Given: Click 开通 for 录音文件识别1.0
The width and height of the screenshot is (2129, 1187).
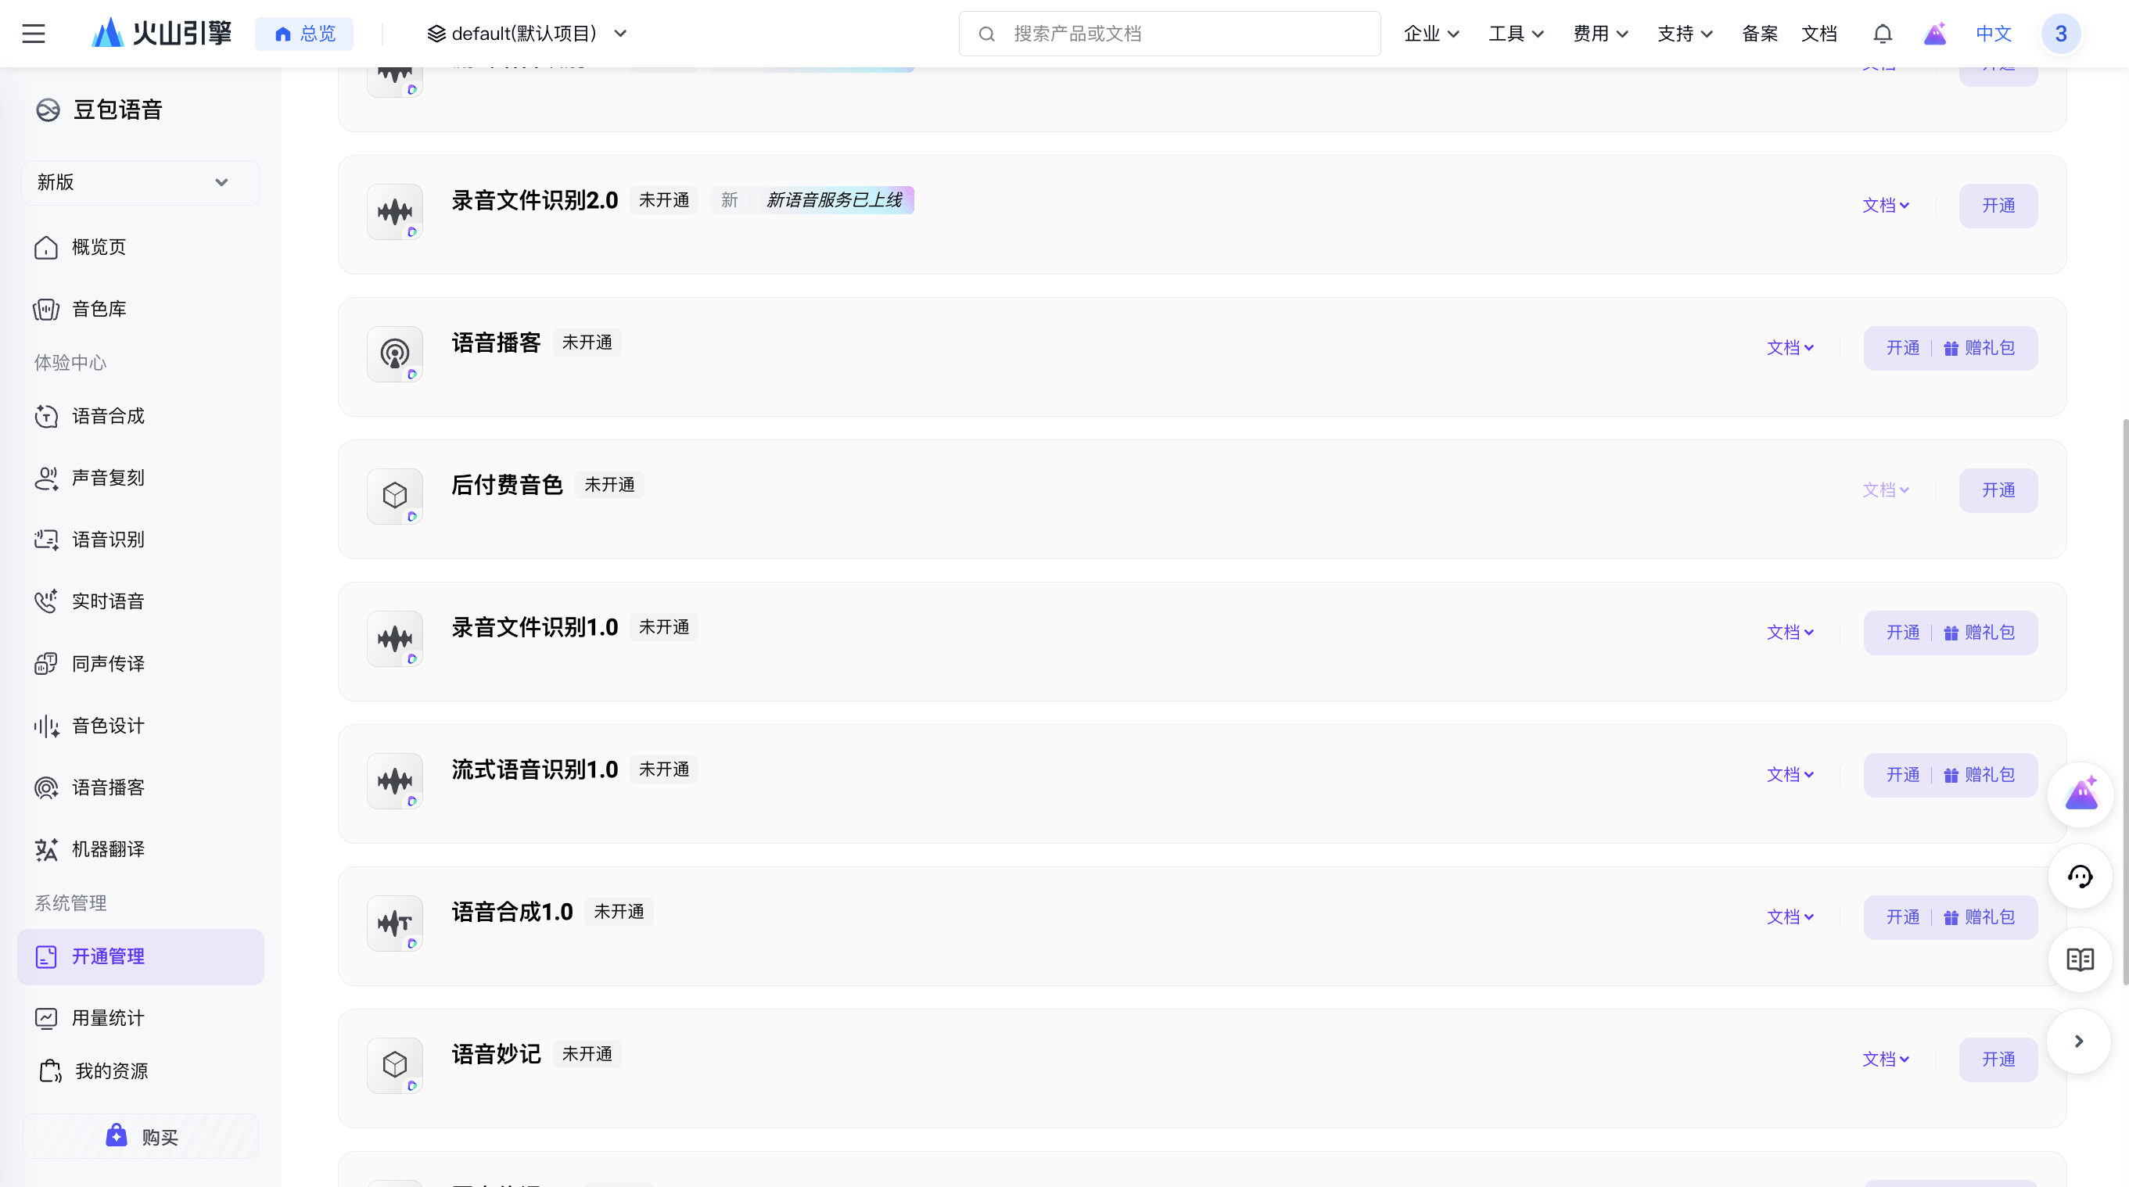Looking at the screenshot, I should [x=1902, y=633].
